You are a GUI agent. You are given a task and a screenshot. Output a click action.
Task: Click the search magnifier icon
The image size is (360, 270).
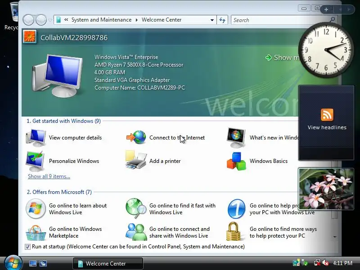point(332,19)
